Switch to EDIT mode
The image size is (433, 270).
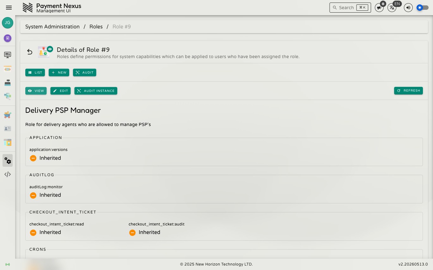[61, 91]
